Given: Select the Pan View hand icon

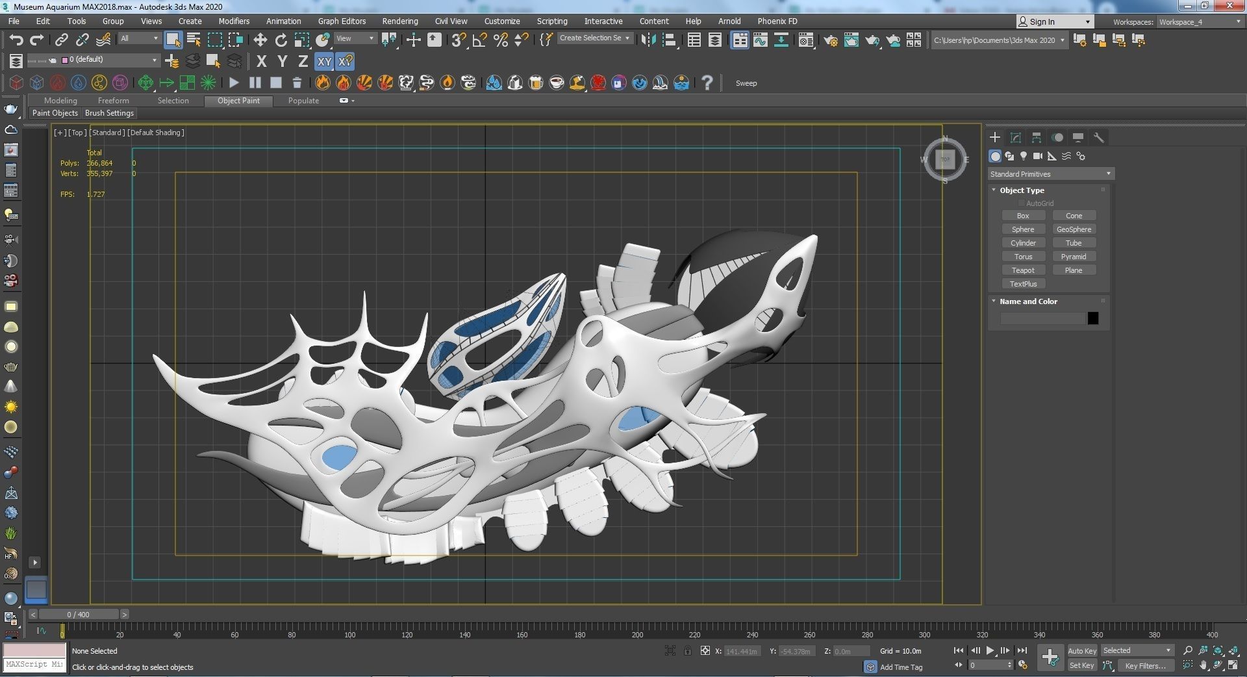Looking at the screenshot, I should (1203, 665).
